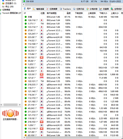
Task: Click the Japan flag for peer 92.202.*.*
Action: (x=42, y=68)
